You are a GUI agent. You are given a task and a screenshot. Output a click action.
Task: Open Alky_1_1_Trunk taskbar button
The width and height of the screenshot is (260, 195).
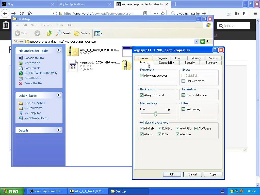pyautogui.click(x=88, y=191)
